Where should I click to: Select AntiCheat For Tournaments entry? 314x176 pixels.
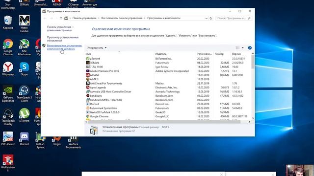pyautogui.click(x=168, y=84)
